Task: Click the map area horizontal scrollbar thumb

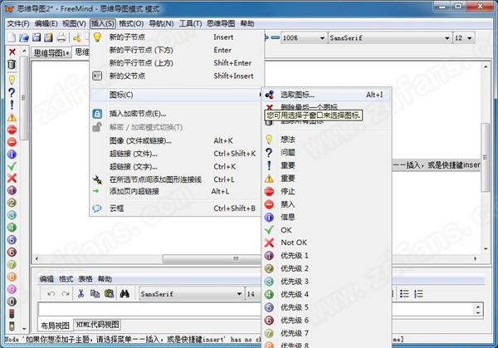Action: 212,258
